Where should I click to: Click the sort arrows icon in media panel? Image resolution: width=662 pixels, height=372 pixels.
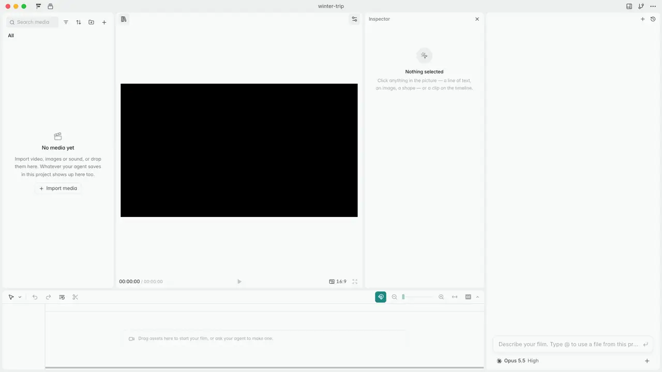click(x=79, y=22)
